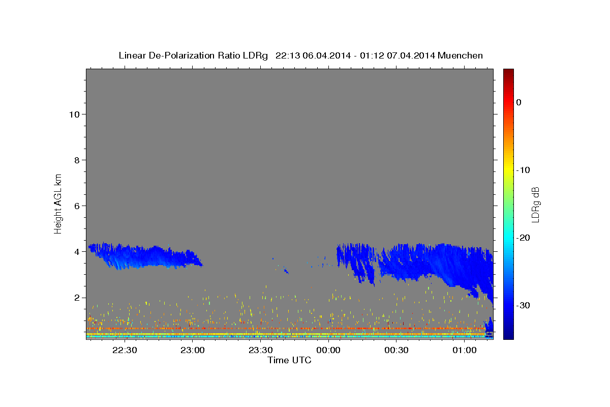Click the 'LDRg dB' colorbar label
The height and width of the screenshot is (407, 610).
click(x=535, y=205)
